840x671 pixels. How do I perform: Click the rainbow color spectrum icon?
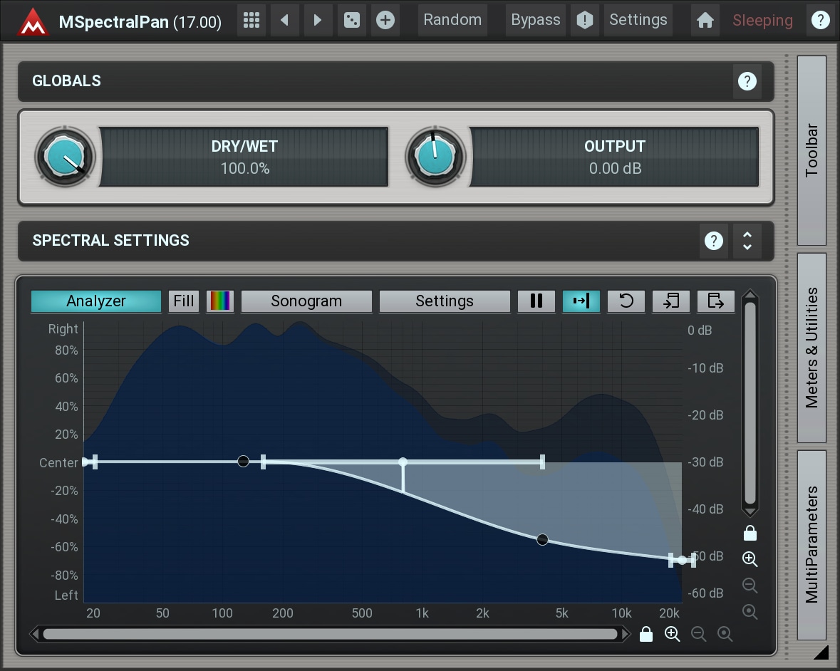pyautogui.click(x=219, y=301)
